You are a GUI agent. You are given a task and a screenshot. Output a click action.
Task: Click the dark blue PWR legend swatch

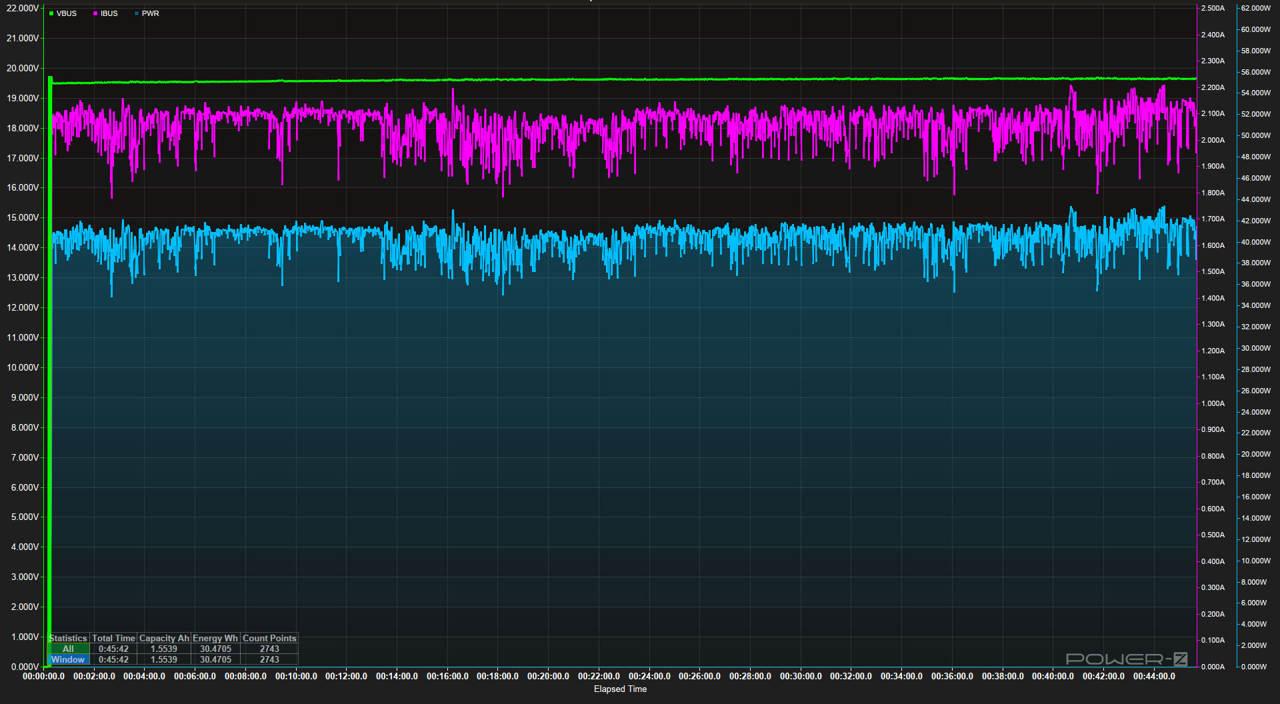click(137, 13)
